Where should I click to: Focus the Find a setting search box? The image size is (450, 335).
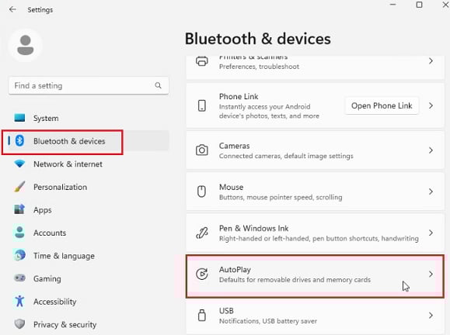click(x=89, y=85)
